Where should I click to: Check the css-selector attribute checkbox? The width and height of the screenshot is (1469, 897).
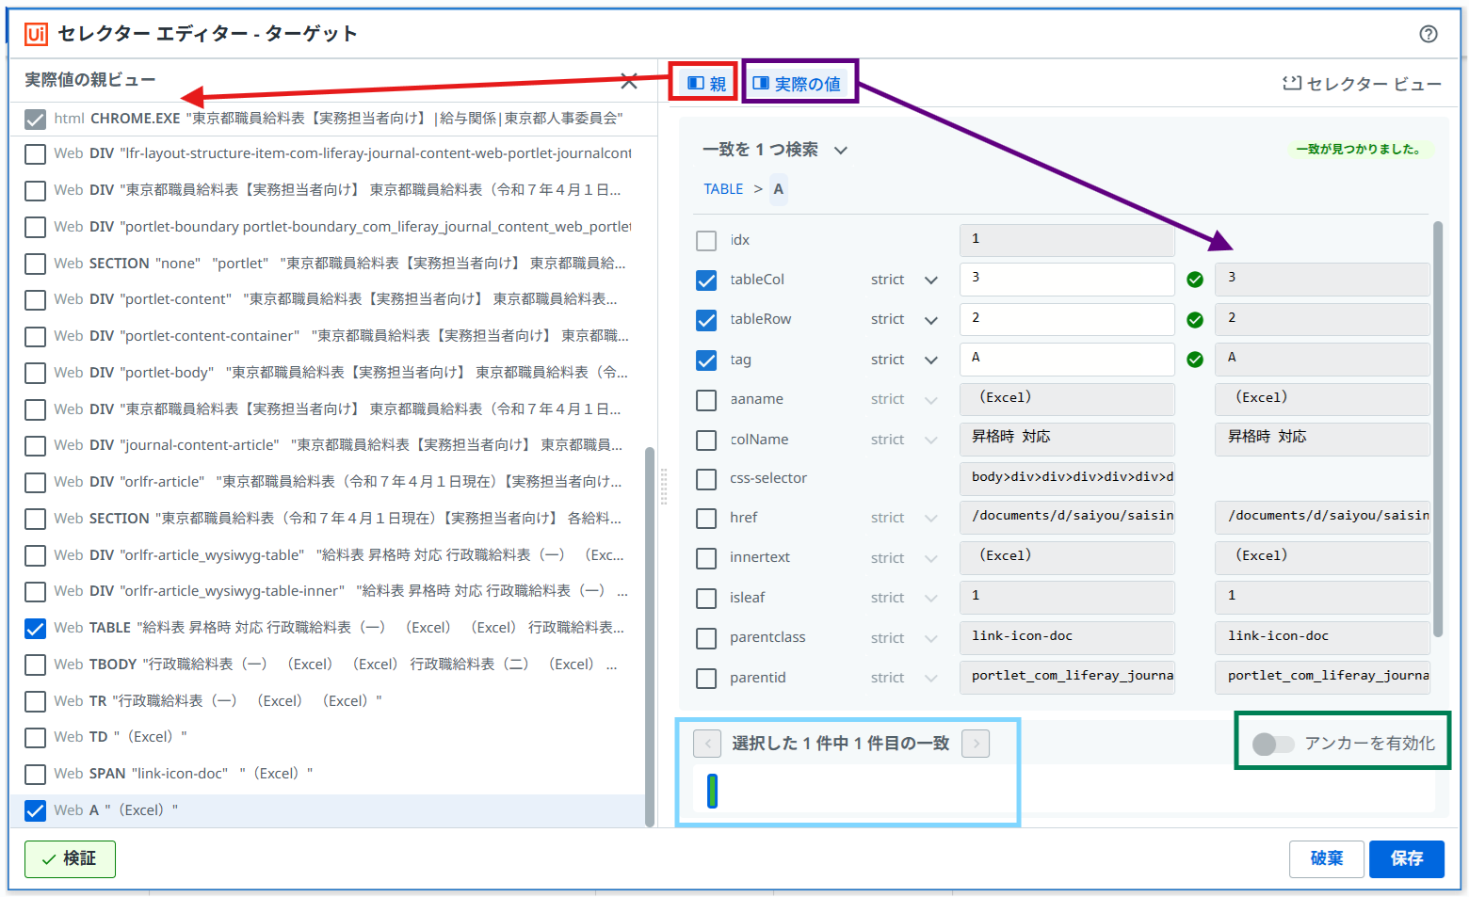point(706,479)
